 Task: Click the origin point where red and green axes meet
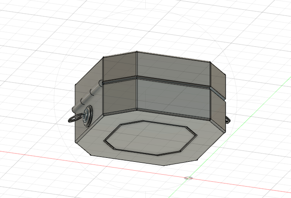pyautogui.click(x=189, y=178)
